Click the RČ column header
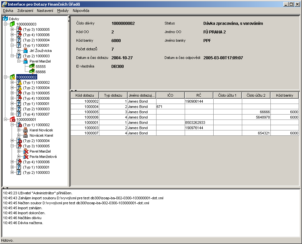Viewport: 302px width, 244px height. 199,95
